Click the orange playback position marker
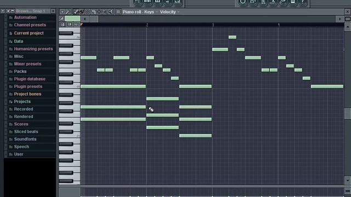The image size is (351, 197). [82, 25]
